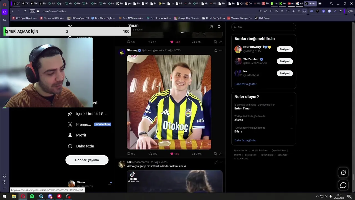Open the #İsrail trending topic
Image resolution: width=355 pixels, height=200 pixels.
coord(239,120)
